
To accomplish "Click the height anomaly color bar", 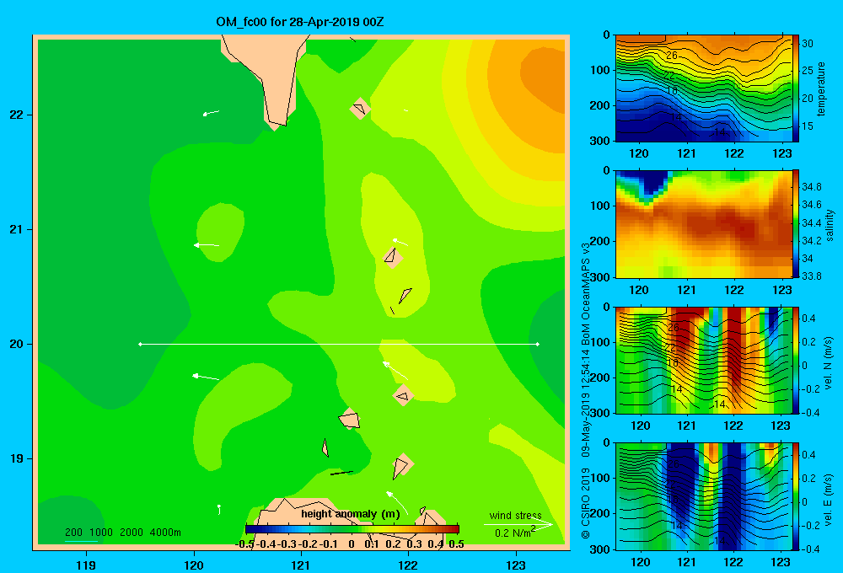I will pyautogui.click(x=352, y=529).
